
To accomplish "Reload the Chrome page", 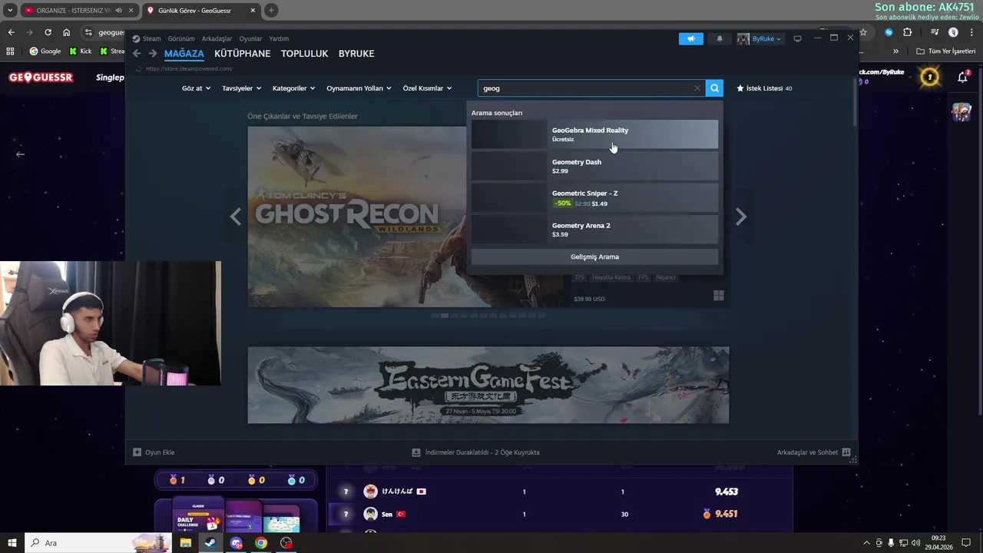I will tap(48, 32).
